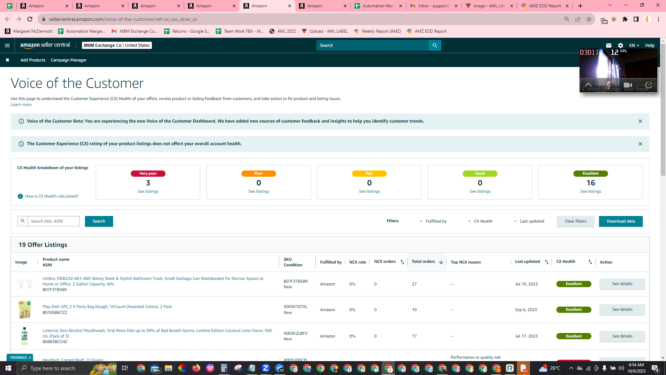Dismiss the Customer Experience rating banner
The height and width of the screenshot is (375, 666).
[x=640, y=144]
